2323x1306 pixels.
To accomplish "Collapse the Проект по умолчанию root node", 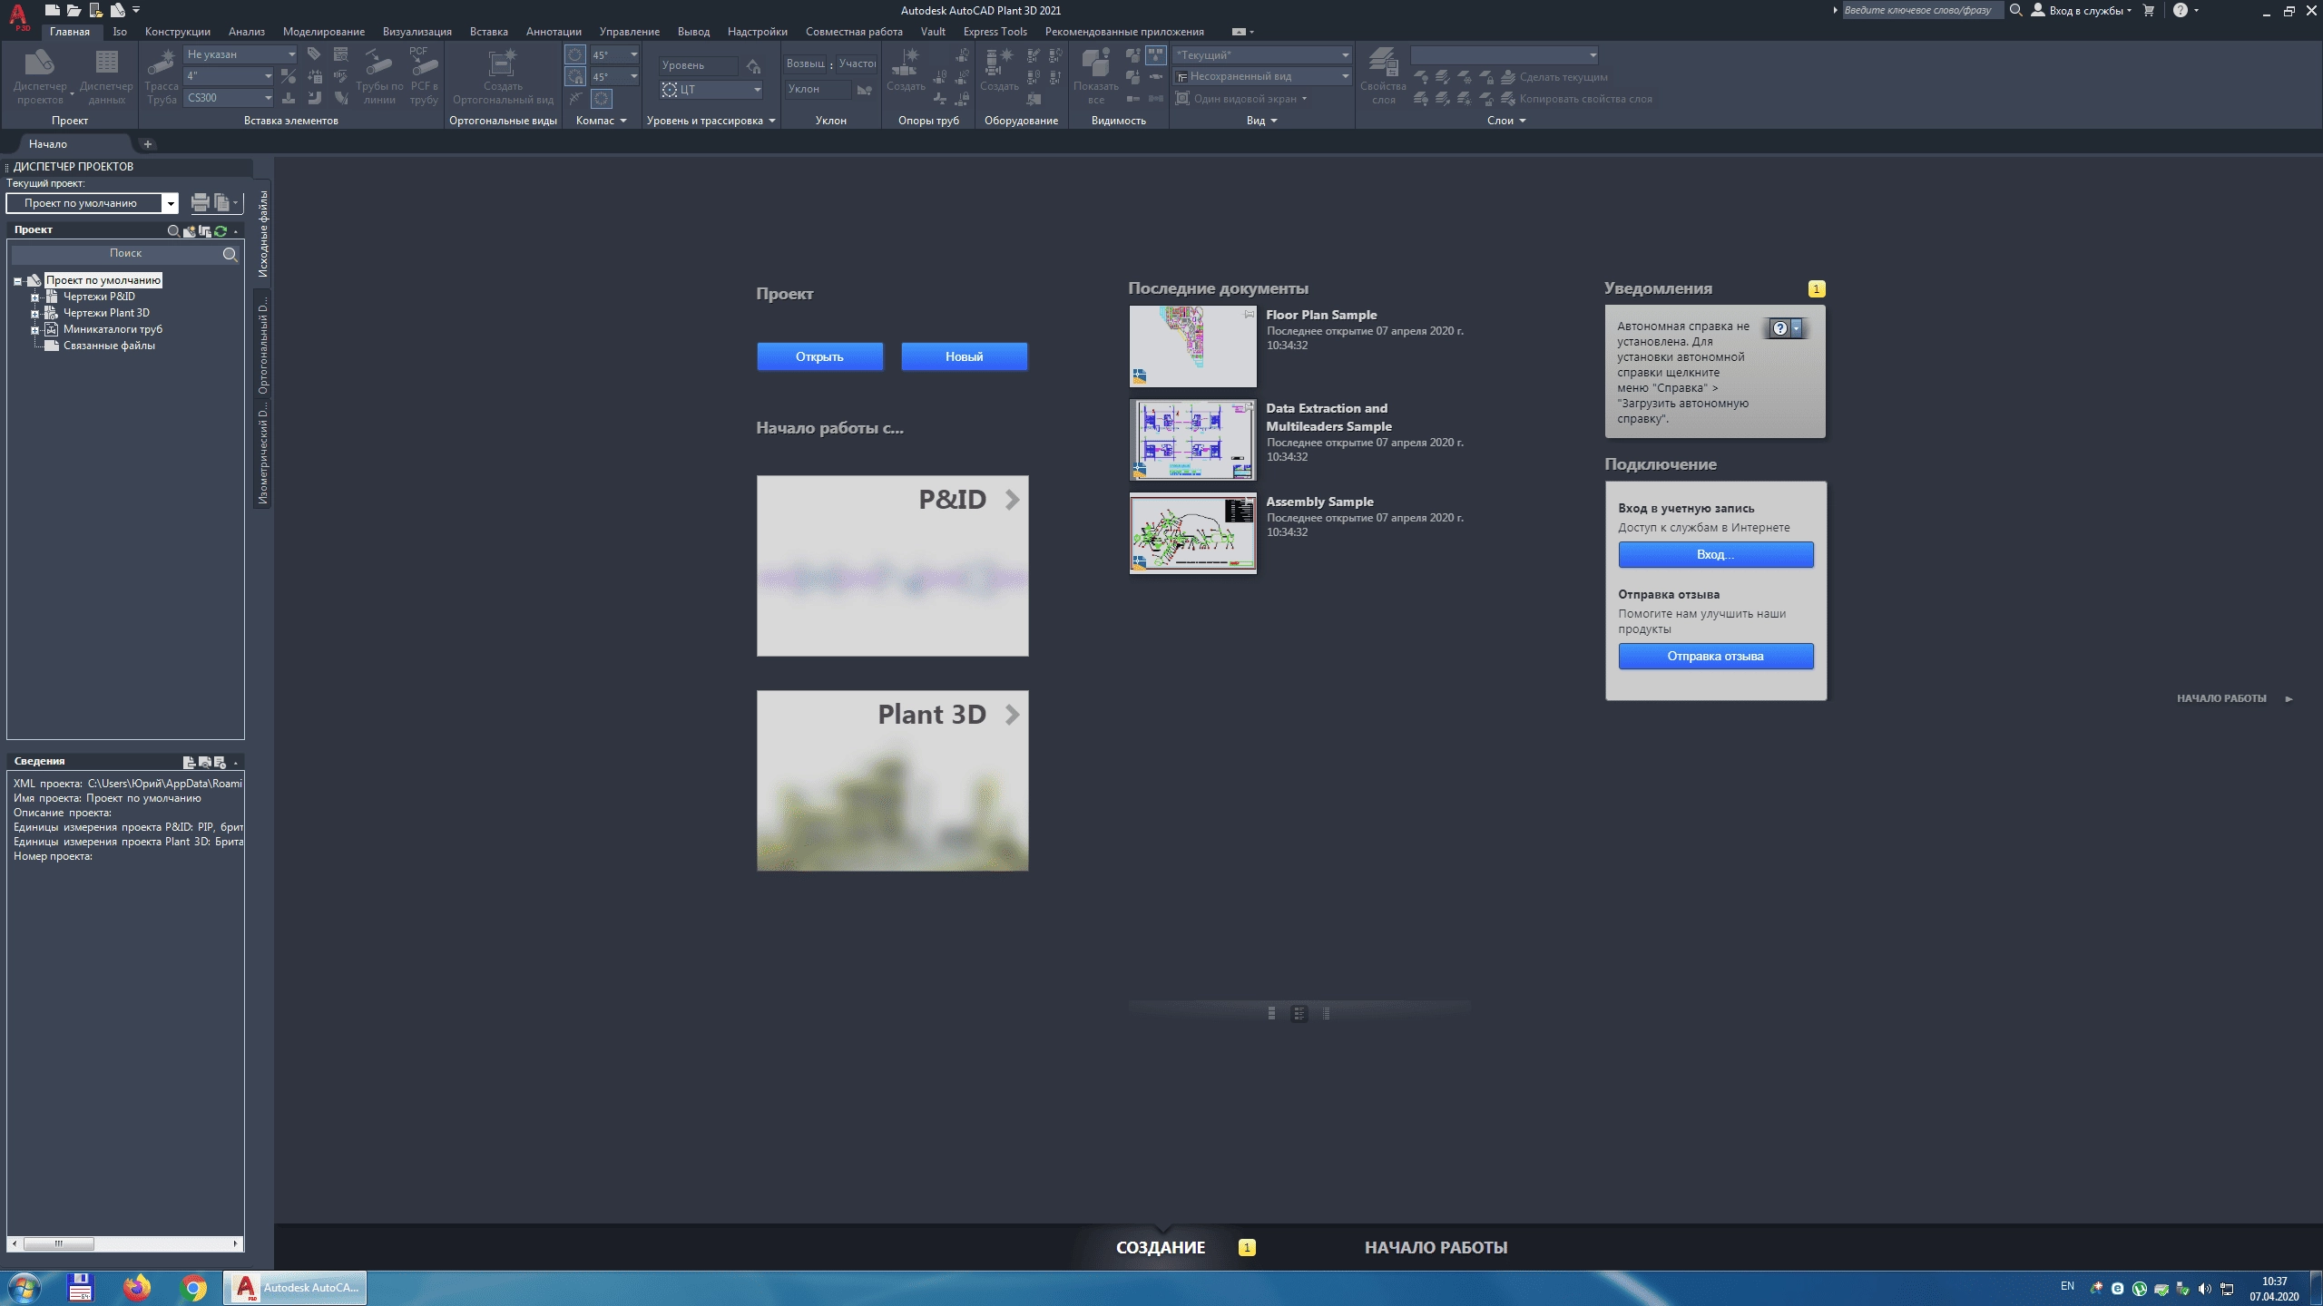I will [x=17, y=281].
